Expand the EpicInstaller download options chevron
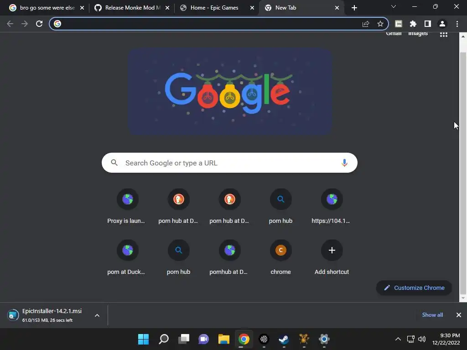Image resolution: width=467 pixels, height=350 pixels. (x=97, y=315)
